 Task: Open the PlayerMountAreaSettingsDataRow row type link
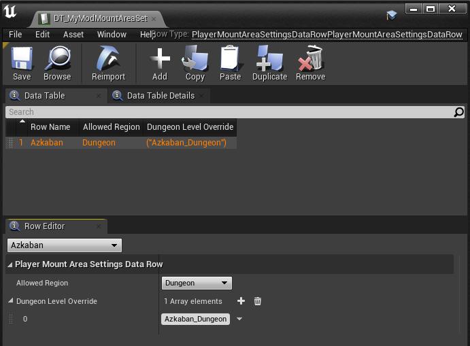click(327, 35)
